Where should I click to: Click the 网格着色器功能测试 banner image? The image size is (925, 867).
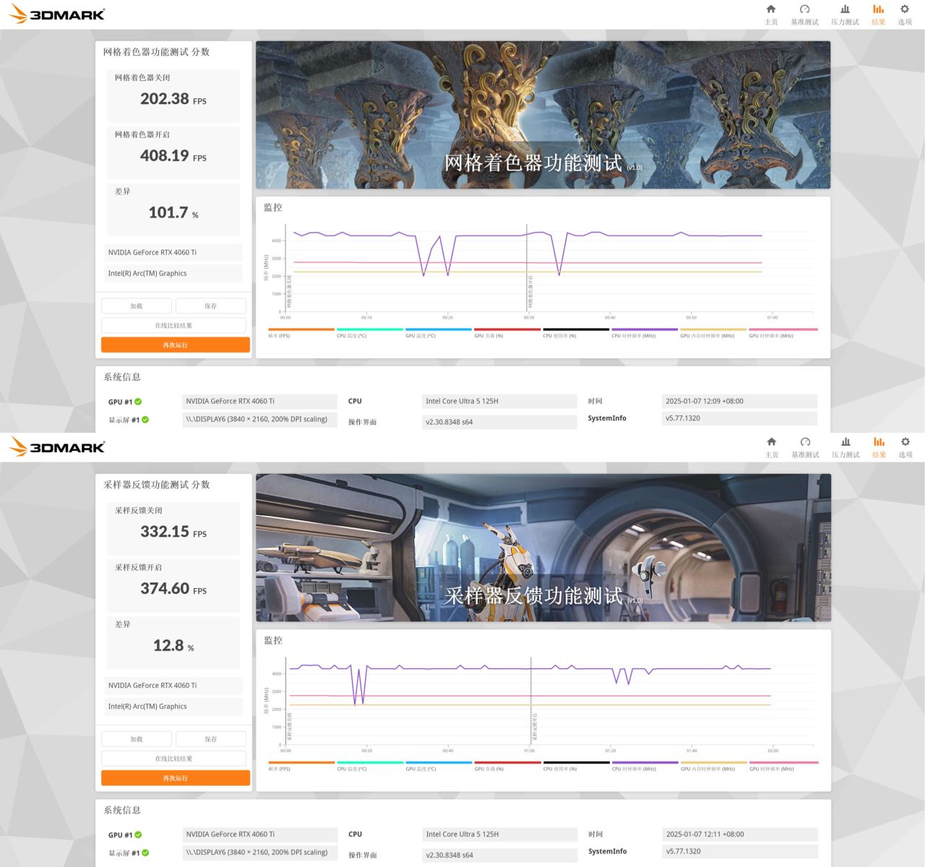tap(543, 115)
